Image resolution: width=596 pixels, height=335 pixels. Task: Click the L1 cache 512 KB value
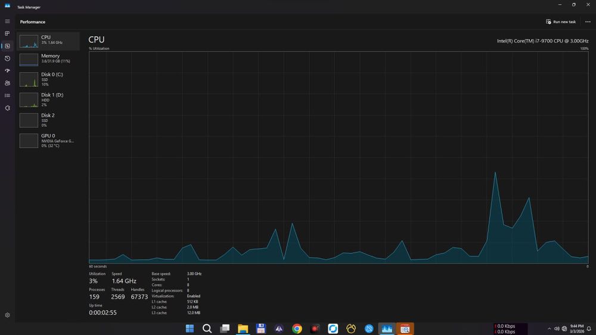tap(193, 302)
